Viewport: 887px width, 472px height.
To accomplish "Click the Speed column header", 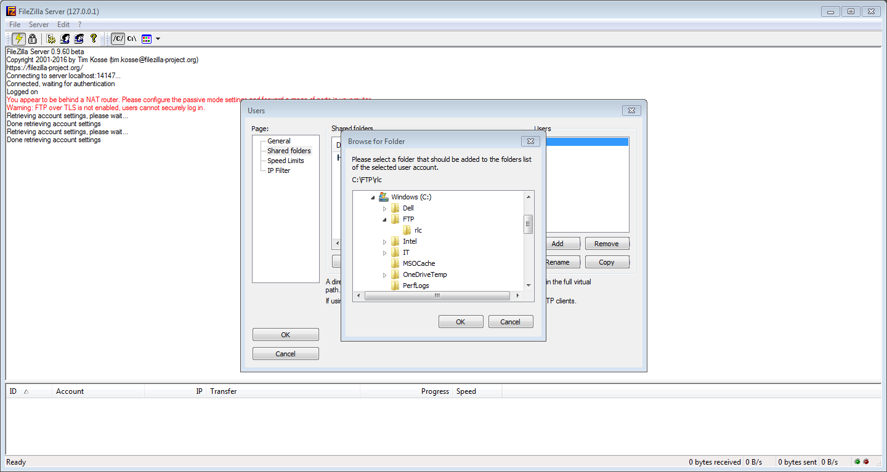I will 477,391.
